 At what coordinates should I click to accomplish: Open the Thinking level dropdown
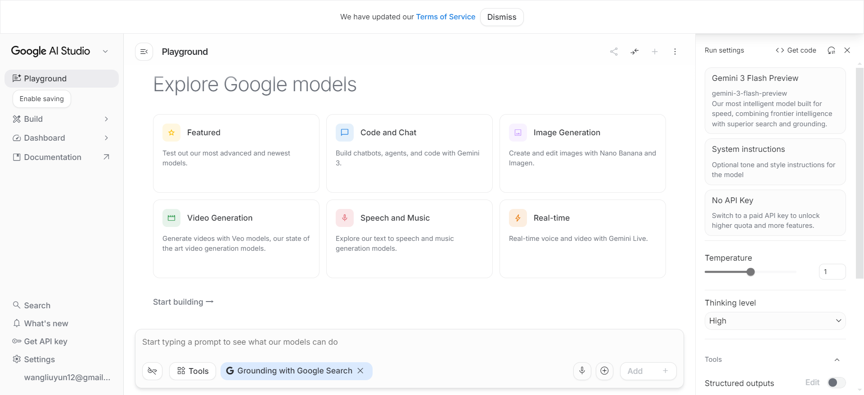point(775,321)
